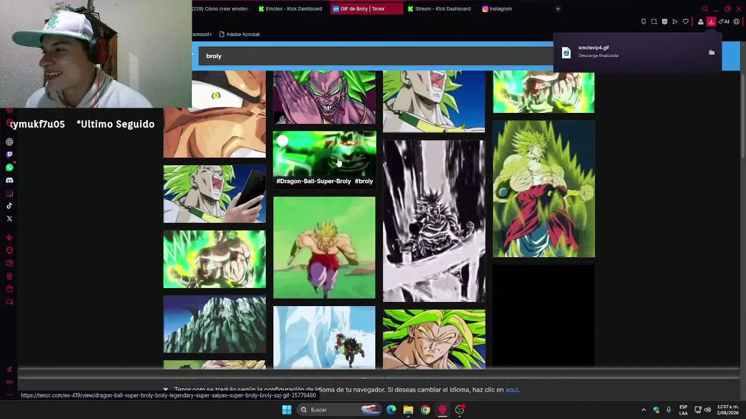Open Broly holding phone GIF
Image resolution: width=746 pixels, height=419 pixels.
coord(214,194)
